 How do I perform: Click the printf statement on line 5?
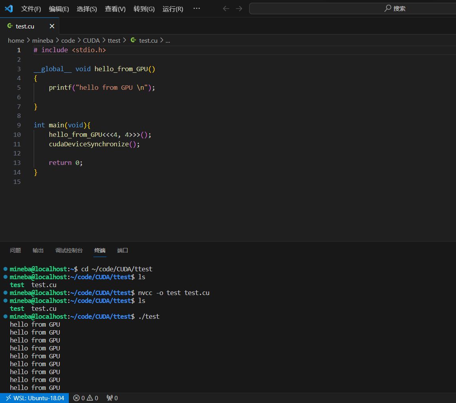[x=102, y=87]
